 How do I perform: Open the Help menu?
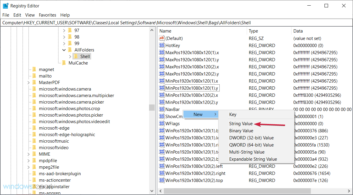pyautogui.click(x=65, y=15)
